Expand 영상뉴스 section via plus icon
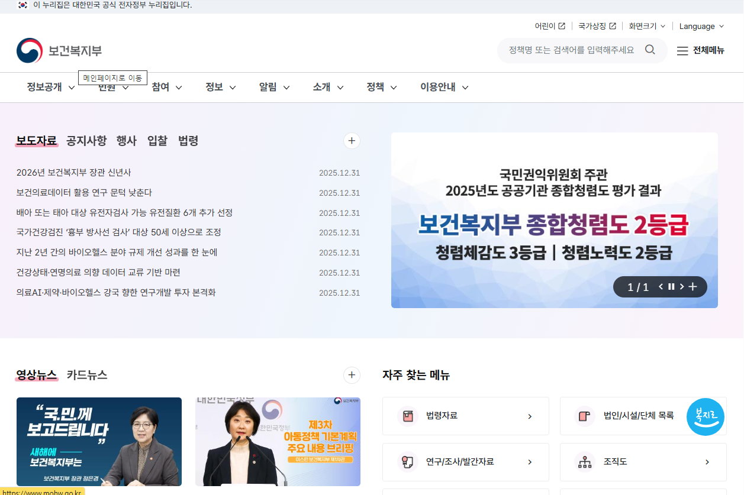 coord(351,375)
